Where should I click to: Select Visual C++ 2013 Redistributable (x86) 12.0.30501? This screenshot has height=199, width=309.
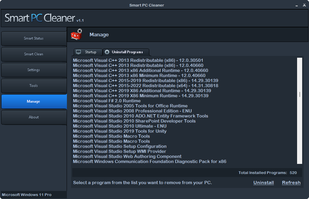point(138,60)
